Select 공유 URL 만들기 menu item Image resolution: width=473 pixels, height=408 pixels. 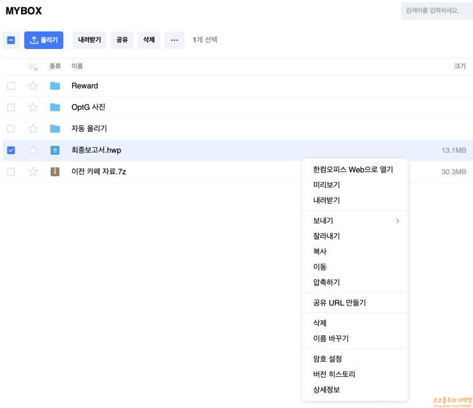point(339,303)
